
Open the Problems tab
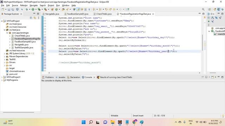(48, 77)
